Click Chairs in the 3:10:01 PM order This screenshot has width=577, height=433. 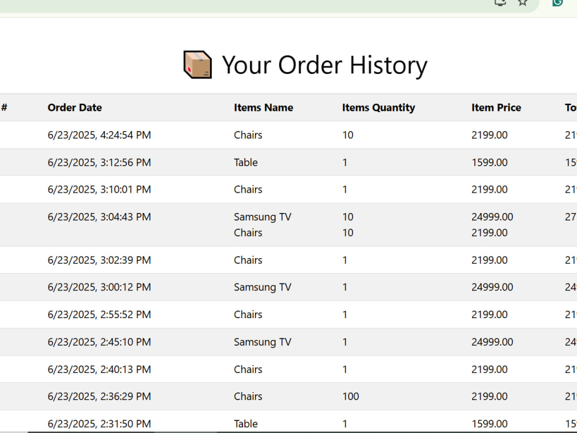tap(248, 189)
